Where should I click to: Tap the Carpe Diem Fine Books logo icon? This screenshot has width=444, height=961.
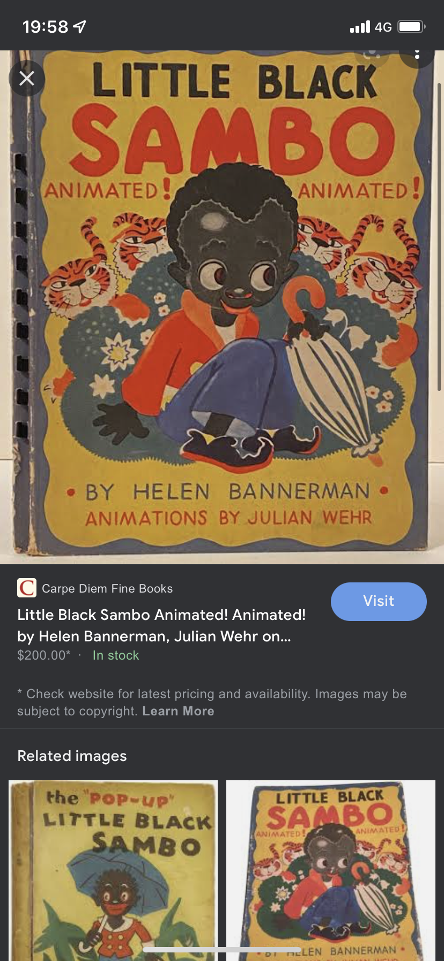tap(27, 588)
